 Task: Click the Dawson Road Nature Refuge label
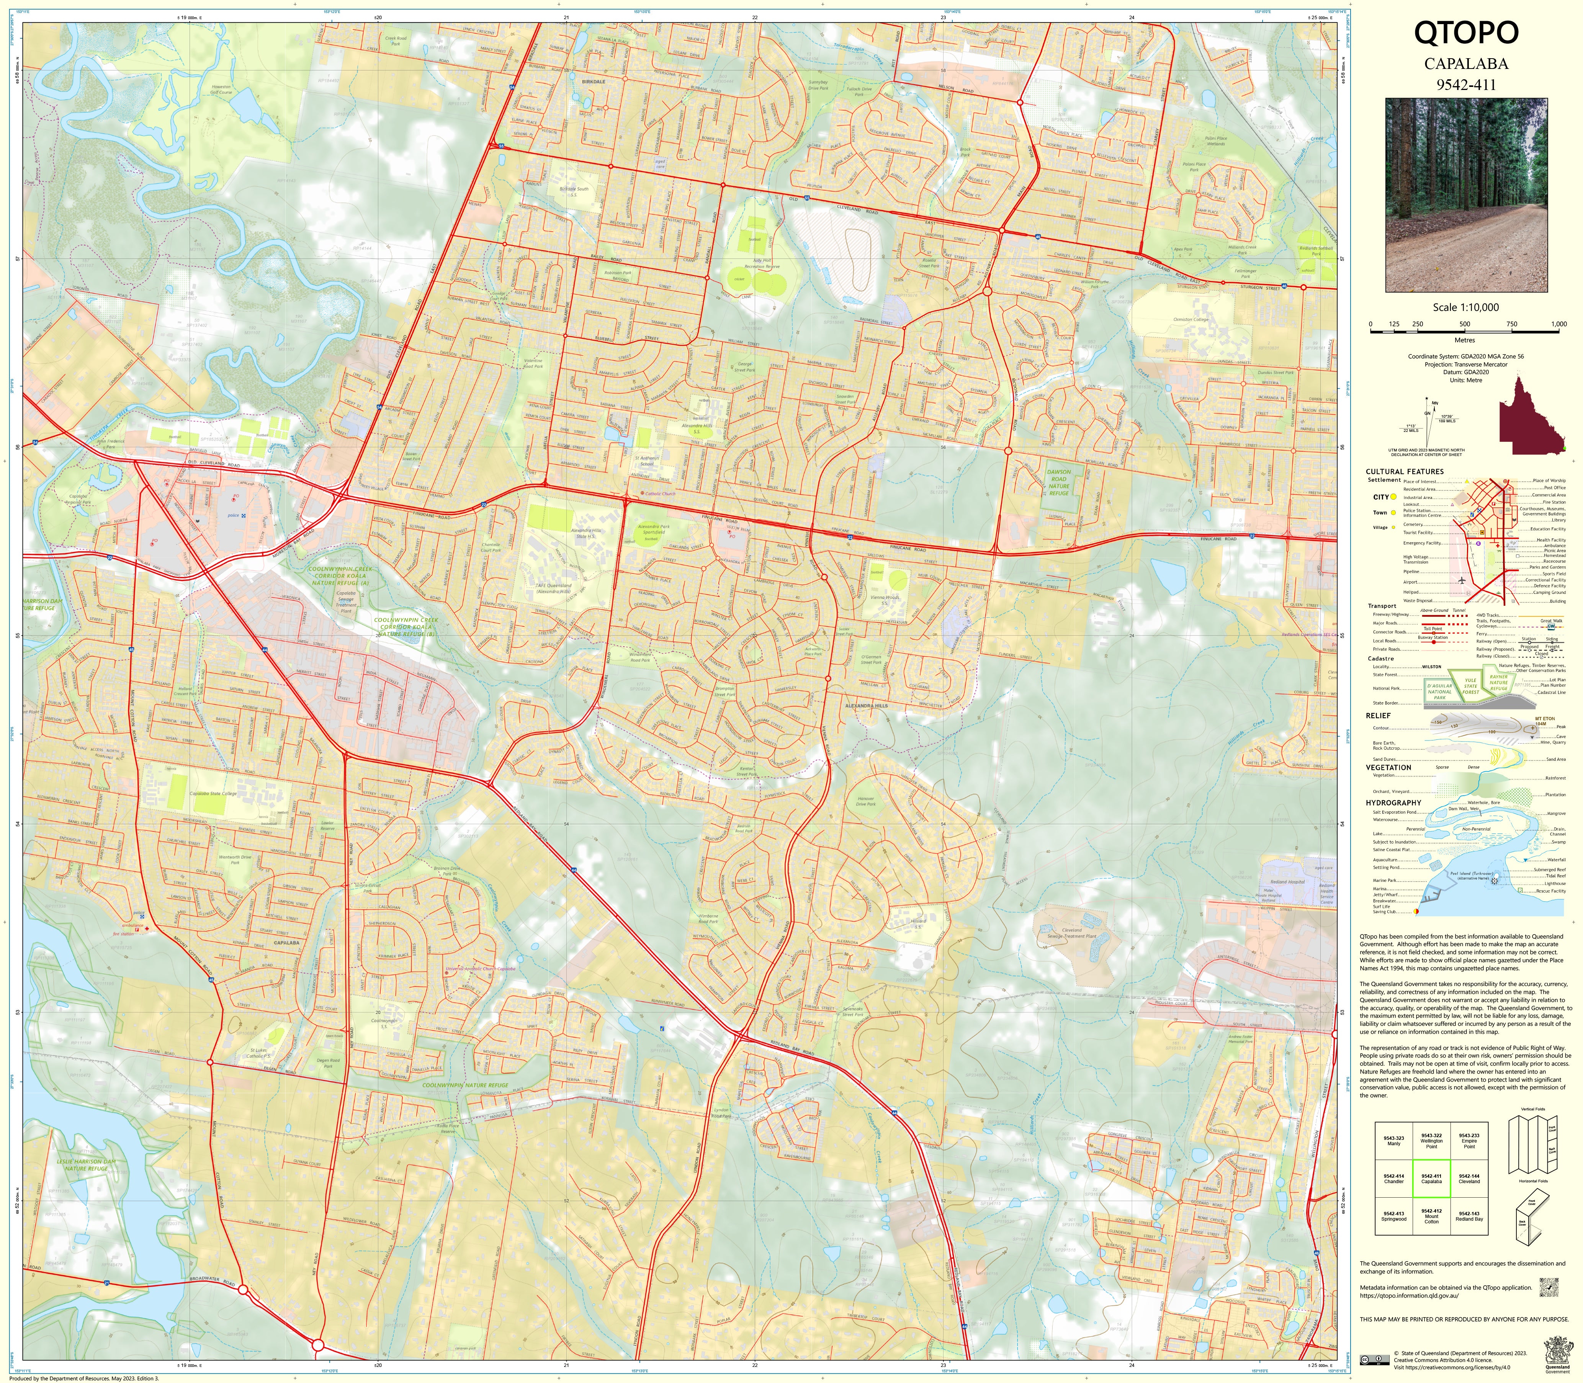tap(1058, 482)
